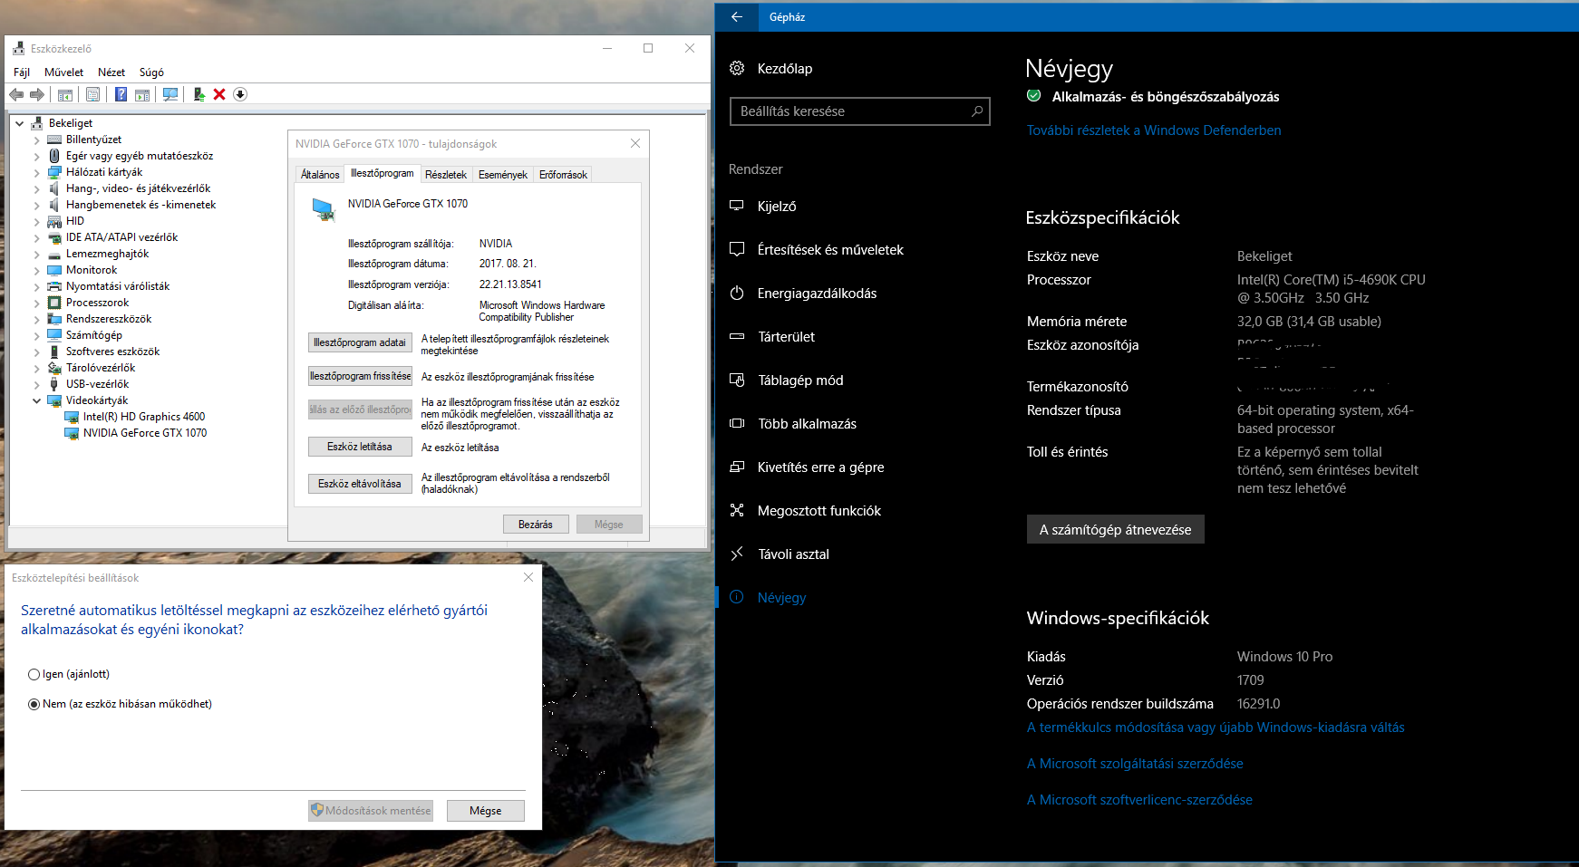Click the Tárterület storage icon
The height and width of the screenshot is (867, 1579).
[737, 336]
